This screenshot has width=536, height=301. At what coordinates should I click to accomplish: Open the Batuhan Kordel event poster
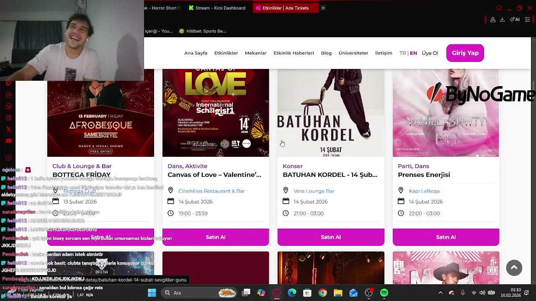331,113
